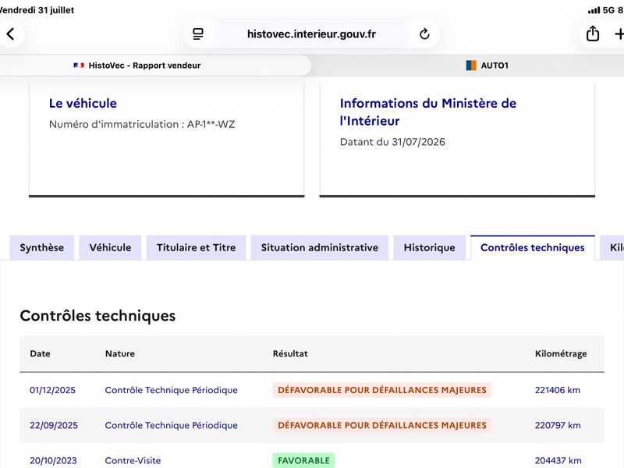Open the Situation administrative tab
Screen dimensions: 624x468
[x=320, y=247]
